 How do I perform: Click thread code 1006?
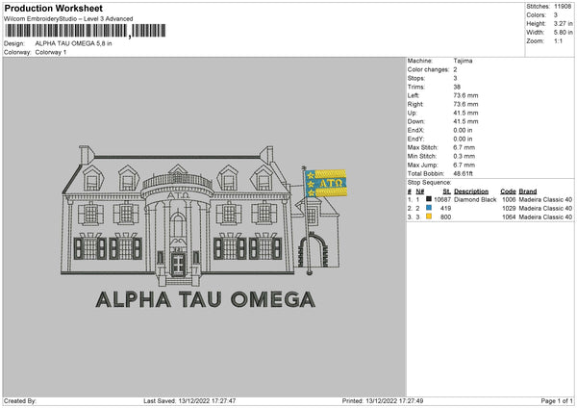pos(509,200)
